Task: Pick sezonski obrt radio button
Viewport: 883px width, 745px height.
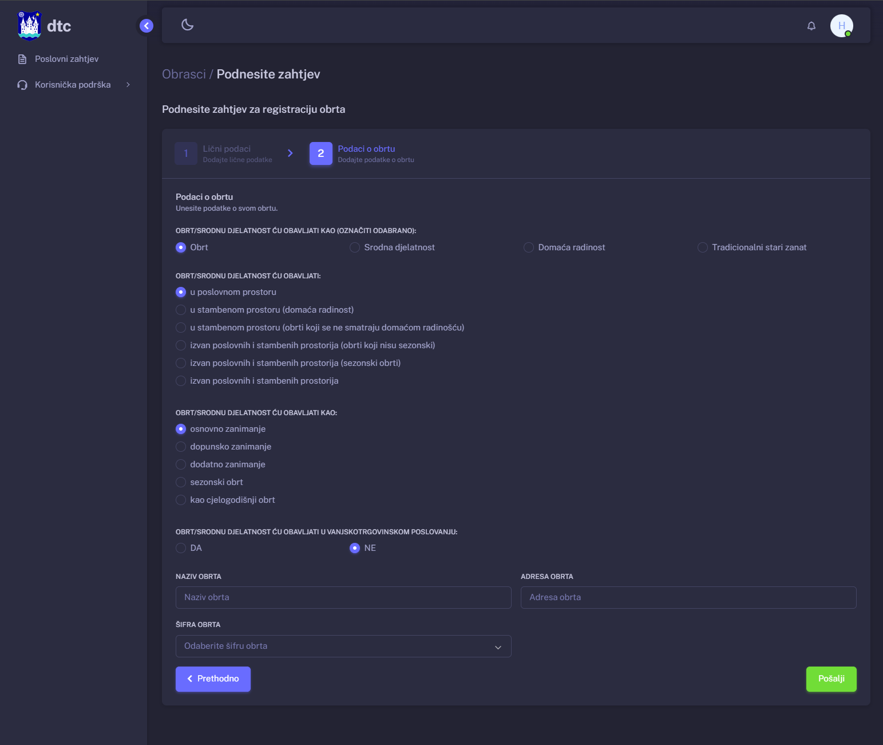Action: (181, 482)
